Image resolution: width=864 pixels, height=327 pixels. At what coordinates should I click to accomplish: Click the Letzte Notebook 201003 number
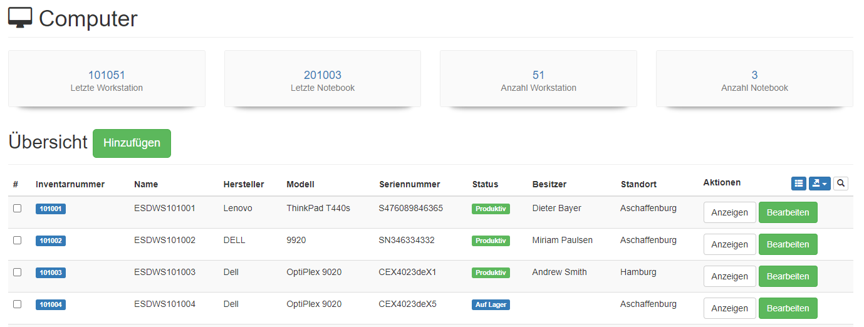coord(323,75)
